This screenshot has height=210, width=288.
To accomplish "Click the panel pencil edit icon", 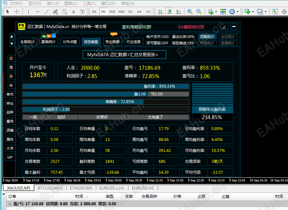I will tap(224, 27).
